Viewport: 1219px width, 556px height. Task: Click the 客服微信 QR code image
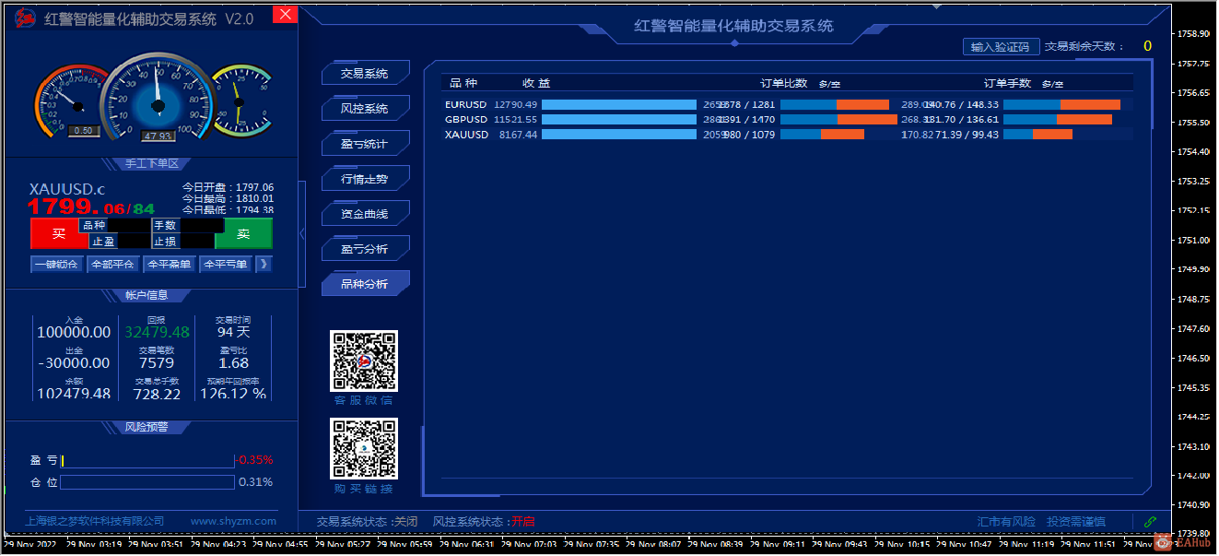point(364,361)
